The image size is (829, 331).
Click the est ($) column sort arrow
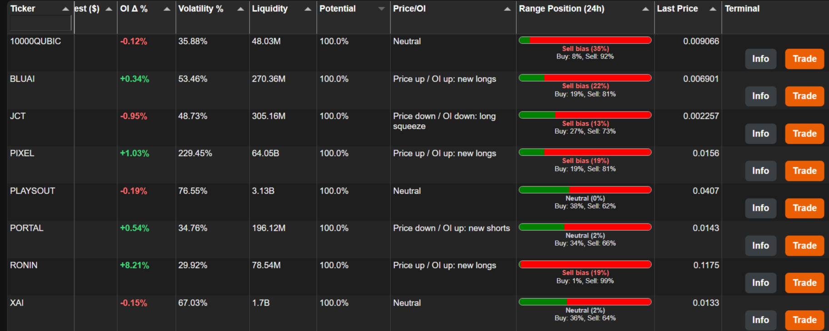109,9
